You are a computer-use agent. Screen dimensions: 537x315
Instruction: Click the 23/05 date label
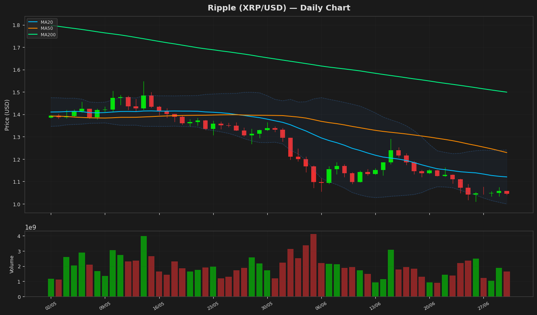213,306
